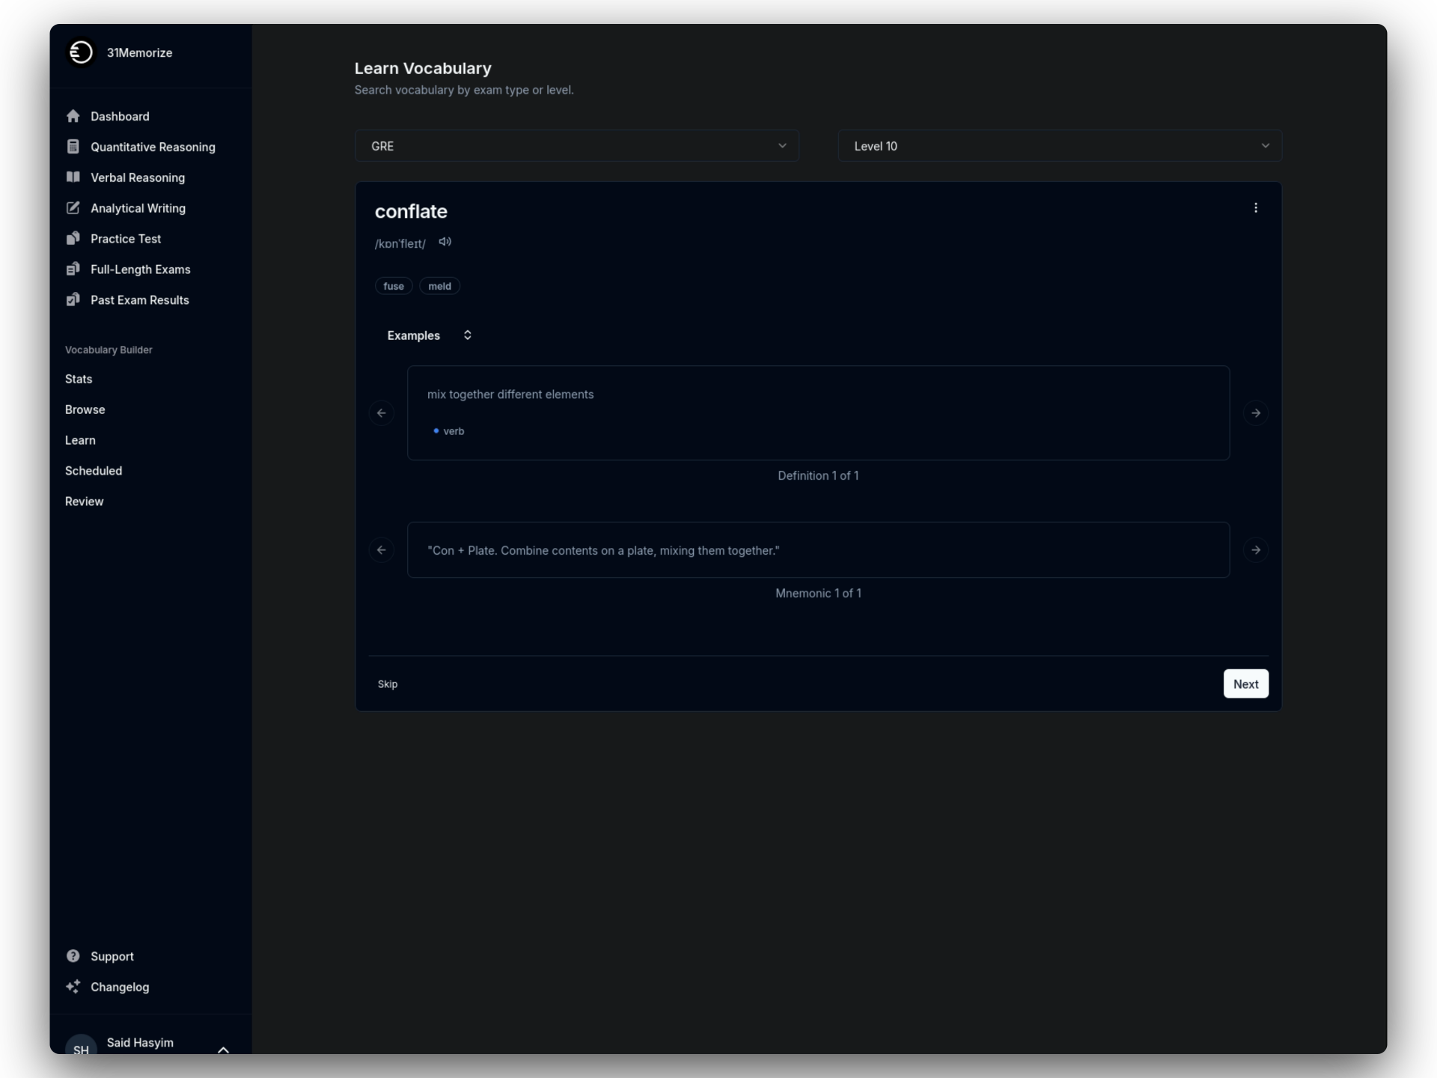Viewport: 1437px width, 1078px height.
Task: Open the GRE exam type dropdown
Action: 576,146
